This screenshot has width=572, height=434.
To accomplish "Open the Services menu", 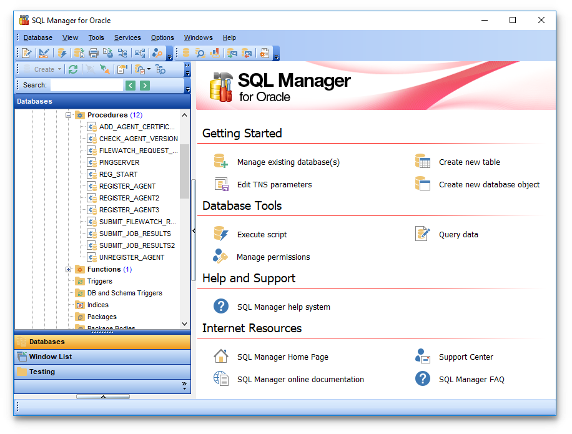I will (x=127, y=37).
